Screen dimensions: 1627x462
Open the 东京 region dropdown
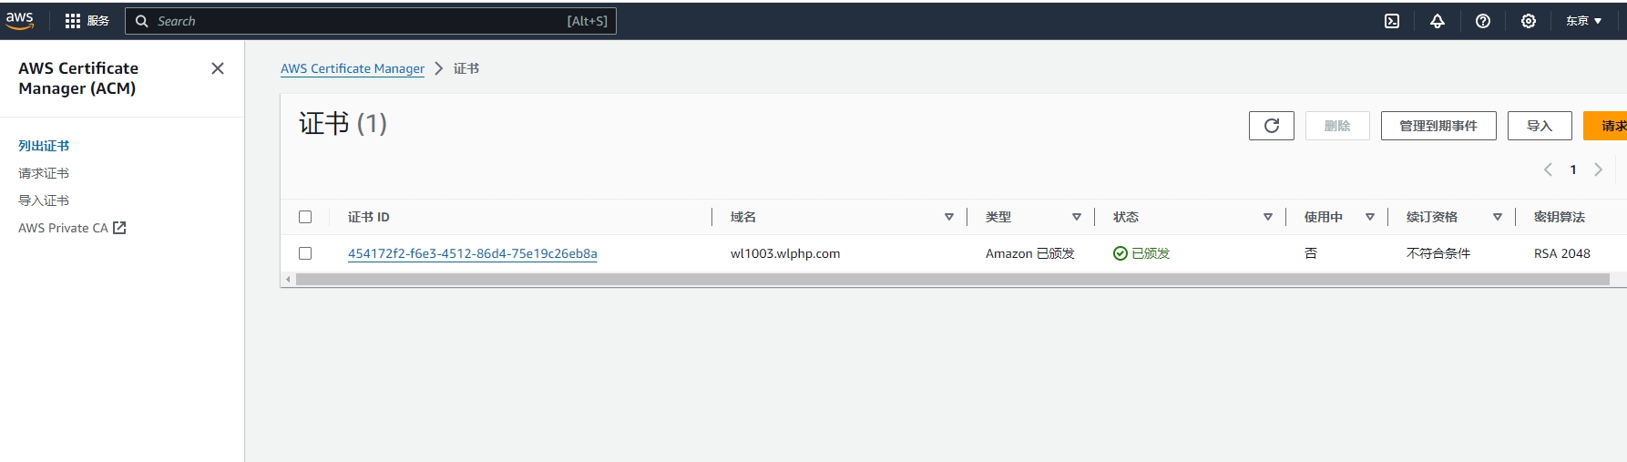[x=1584, y=21]
